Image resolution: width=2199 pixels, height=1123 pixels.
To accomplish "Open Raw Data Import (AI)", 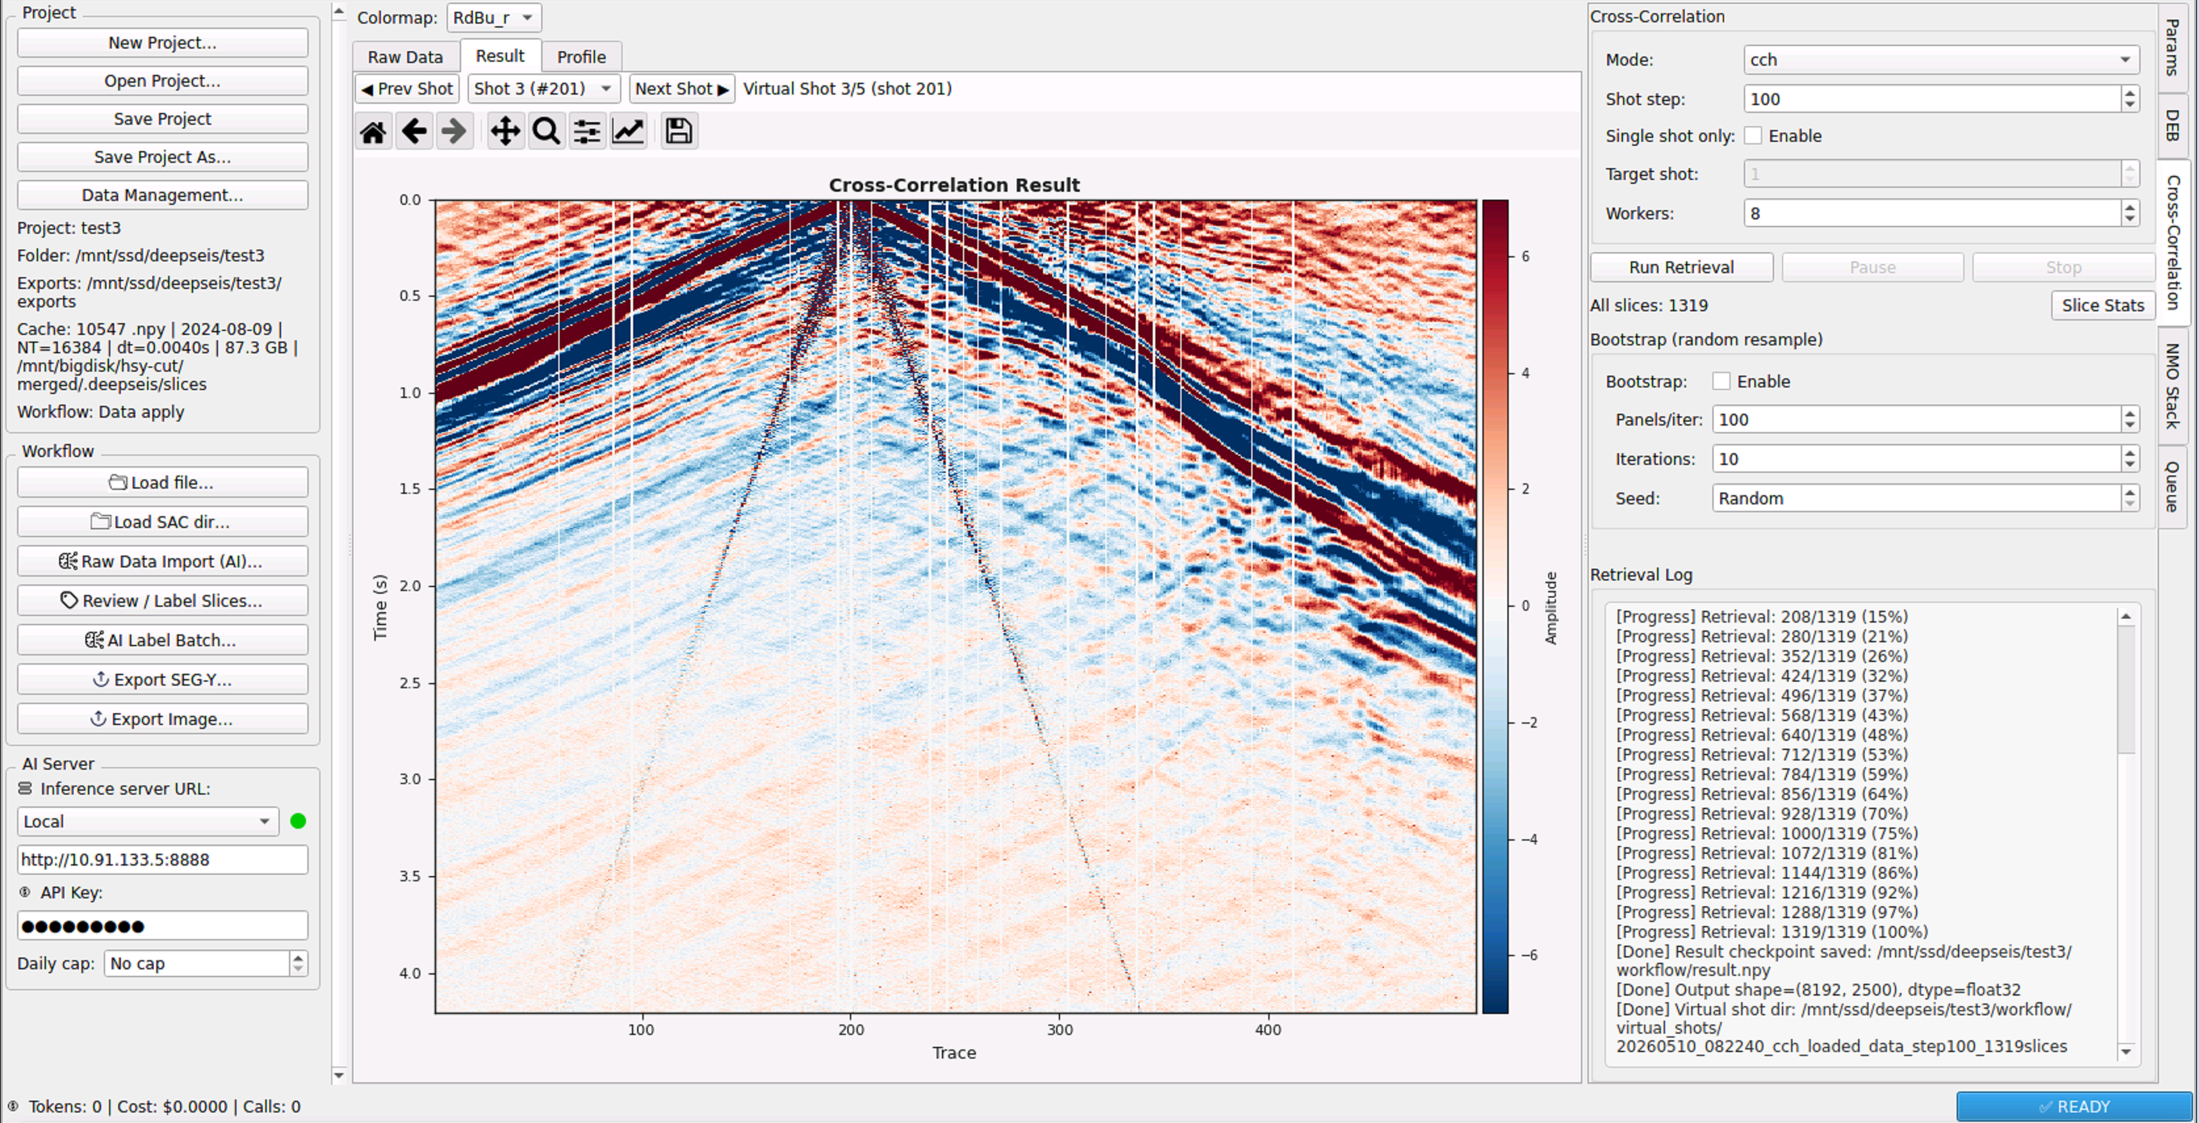I will coord(162,561).
